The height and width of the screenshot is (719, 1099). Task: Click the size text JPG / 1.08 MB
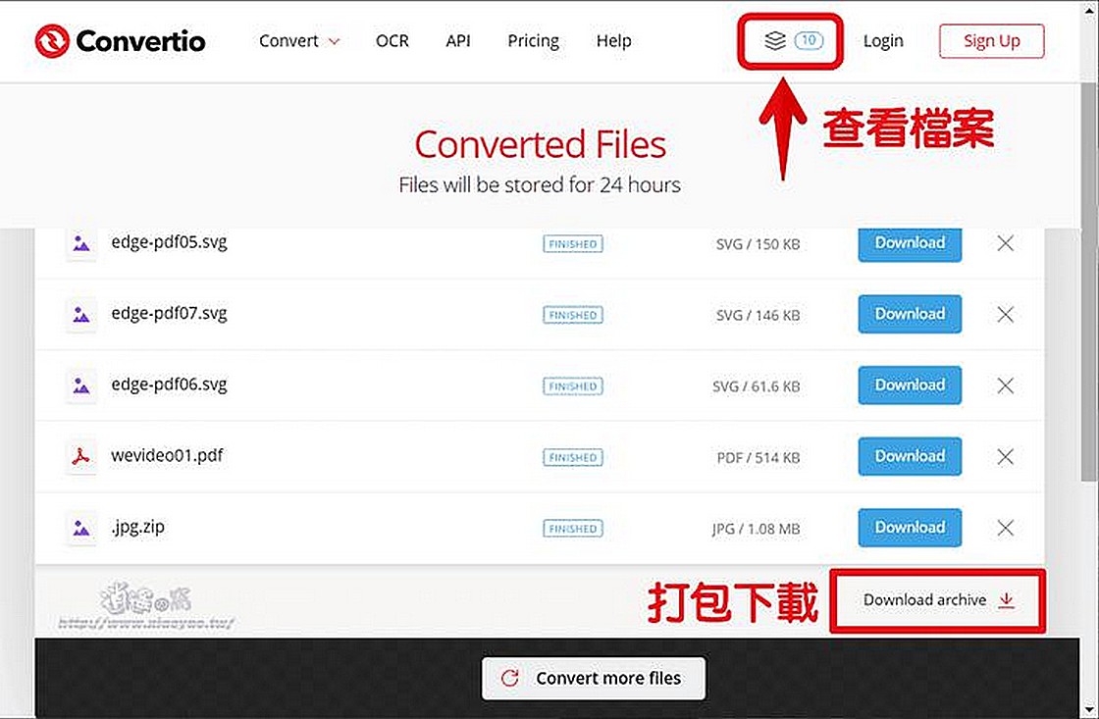(x=757, y=529)
